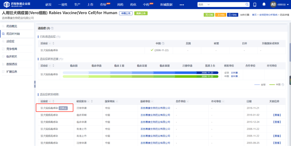Open the mobile phone icon in header
291x146 pixels.
(x=255, y=5)
